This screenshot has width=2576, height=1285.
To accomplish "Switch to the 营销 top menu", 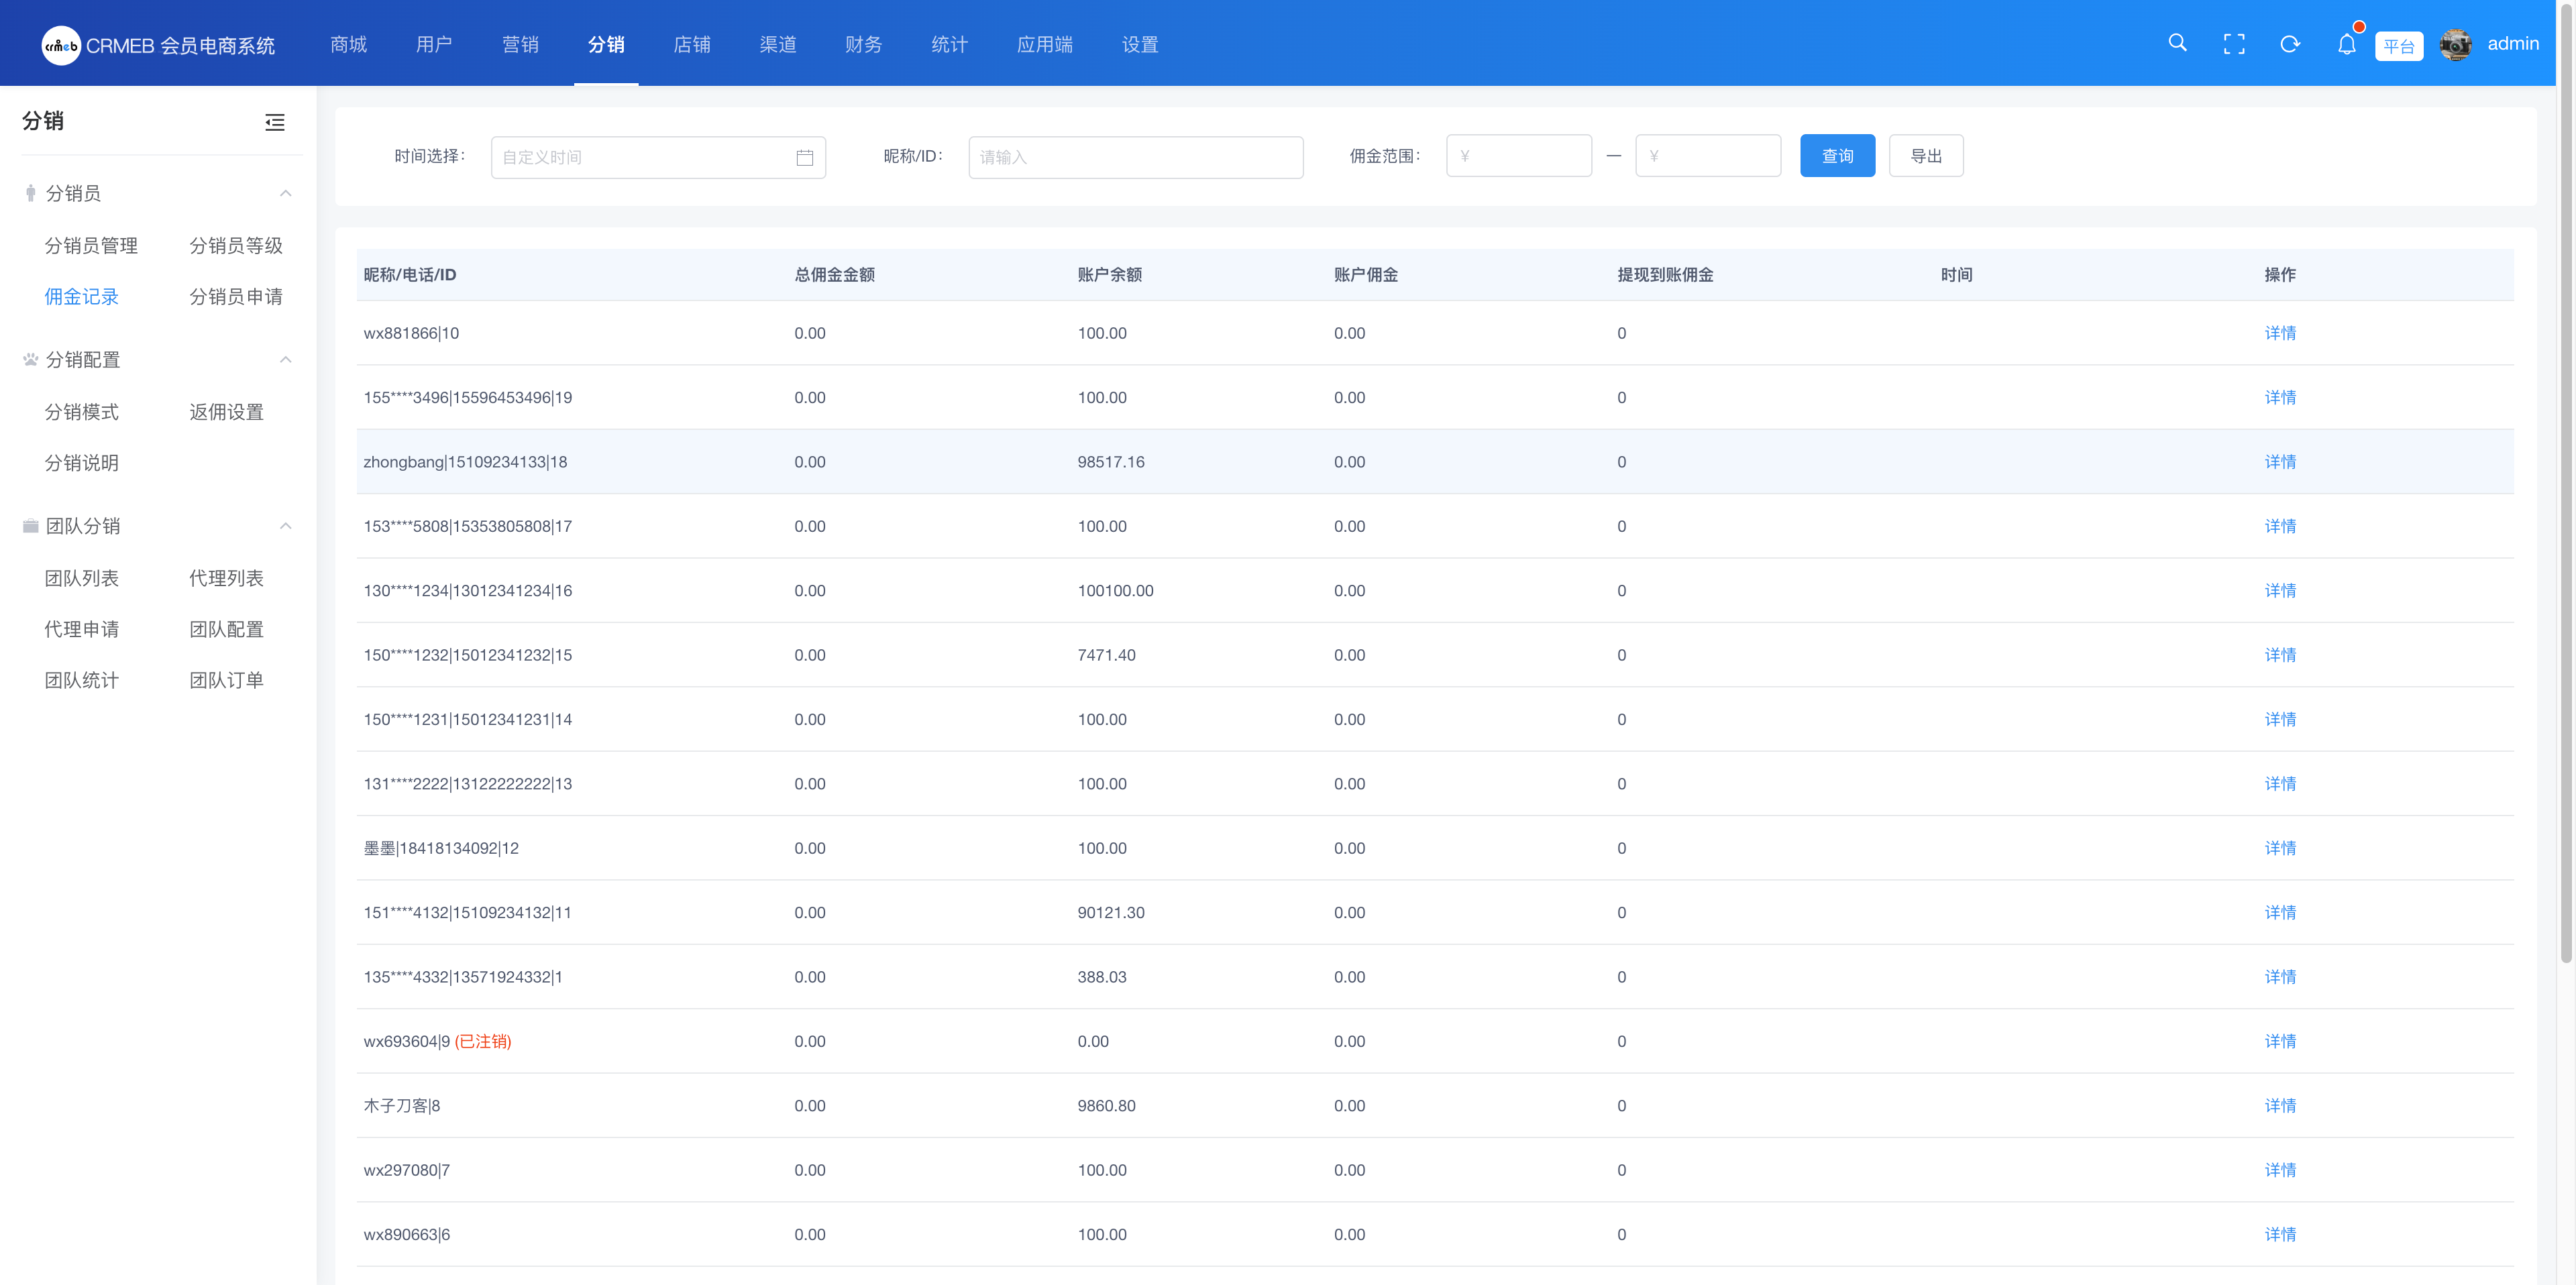I will tap(520, 44).
